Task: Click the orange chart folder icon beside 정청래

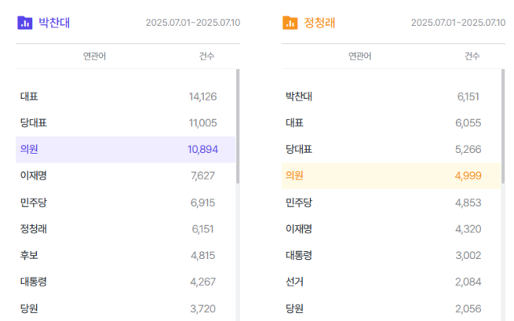Action: (290, 23)
